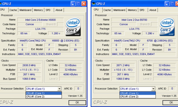Viewport: 178px width, 107px height.
Task: Click the 1.296 v voltage field
Action: pos(150,33)
